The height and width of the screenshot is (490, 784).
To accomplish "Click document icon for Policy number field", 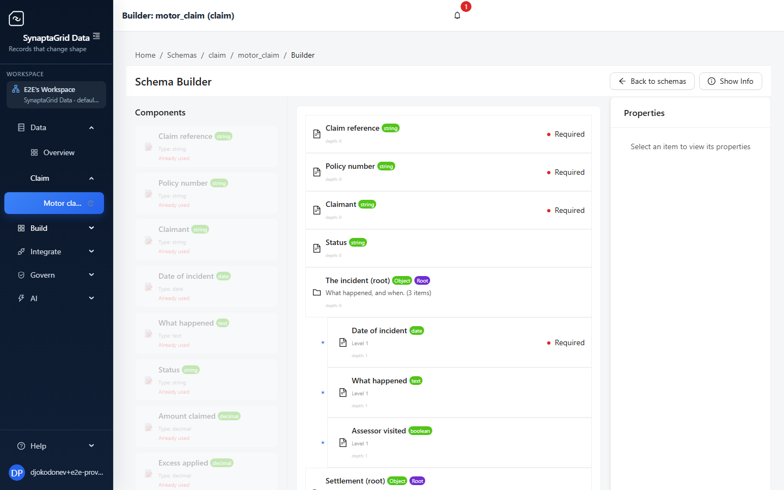I will 317,172.
